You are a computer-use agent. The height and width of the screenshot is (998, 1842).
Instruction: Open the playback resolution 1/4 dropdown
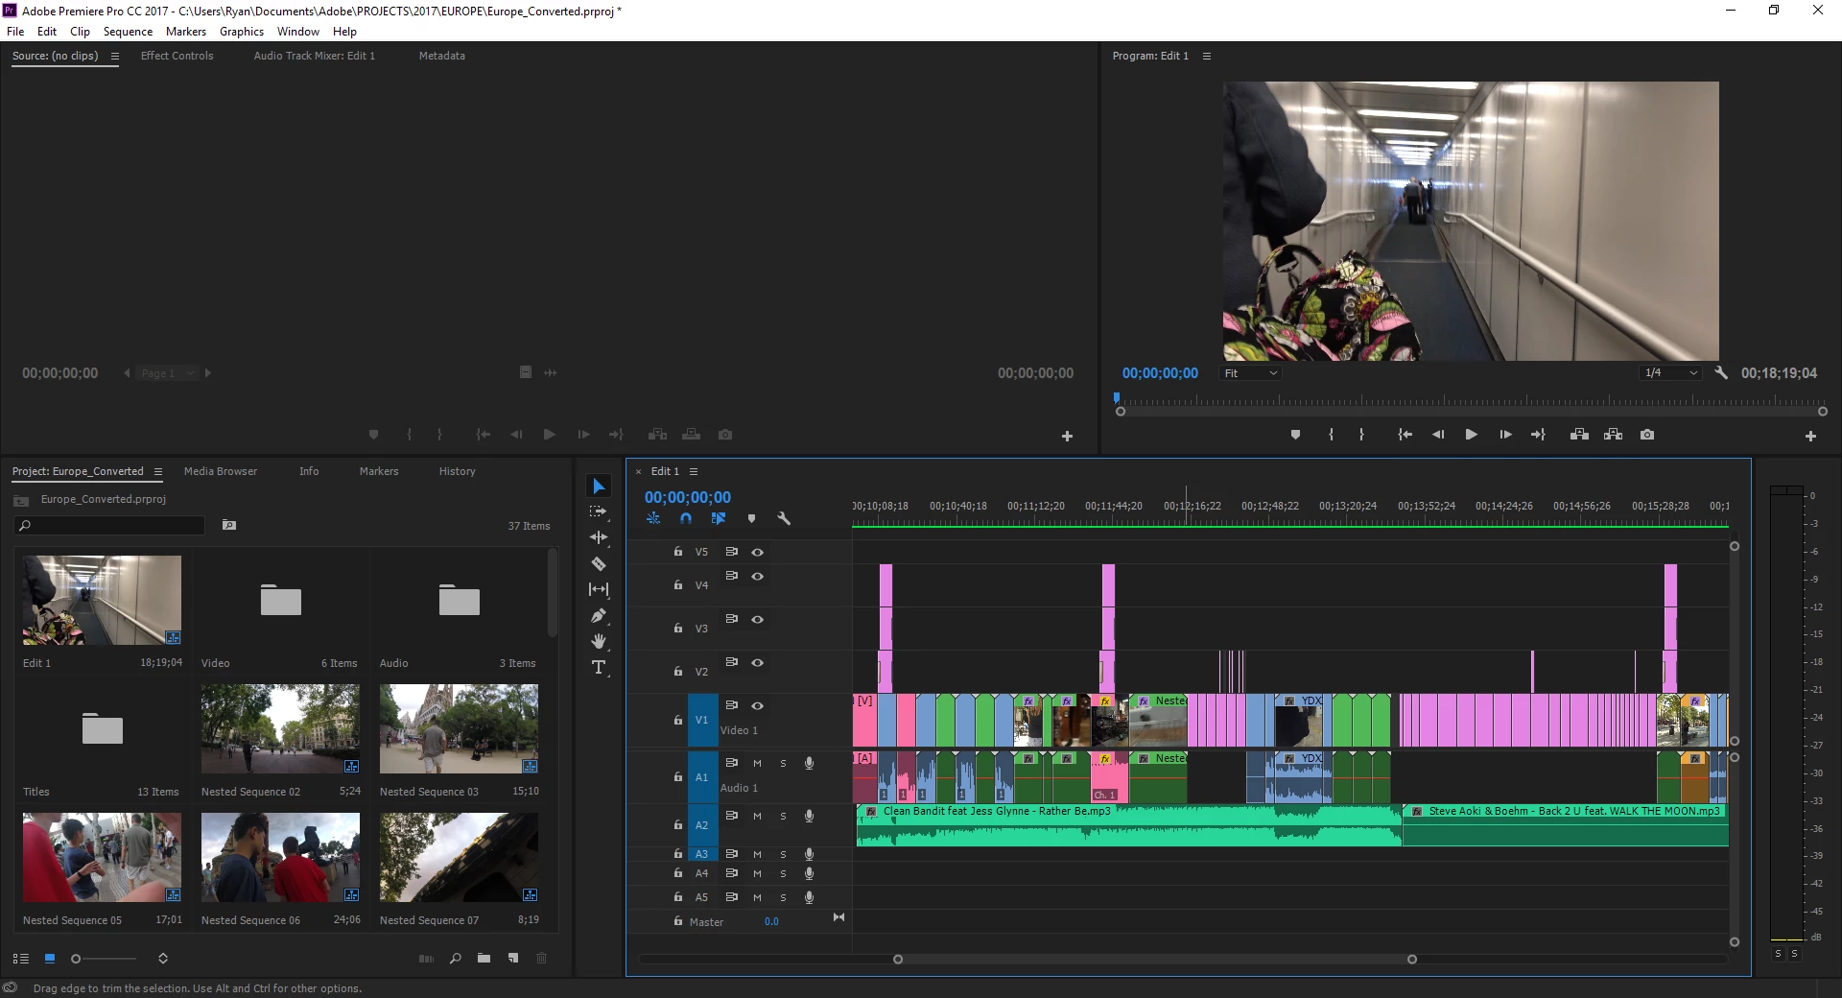pyautogui.click(x=1671, y=373)
